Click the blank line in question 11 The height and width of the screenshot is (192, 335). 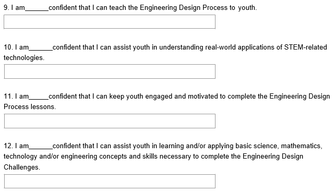click(39, 99)
